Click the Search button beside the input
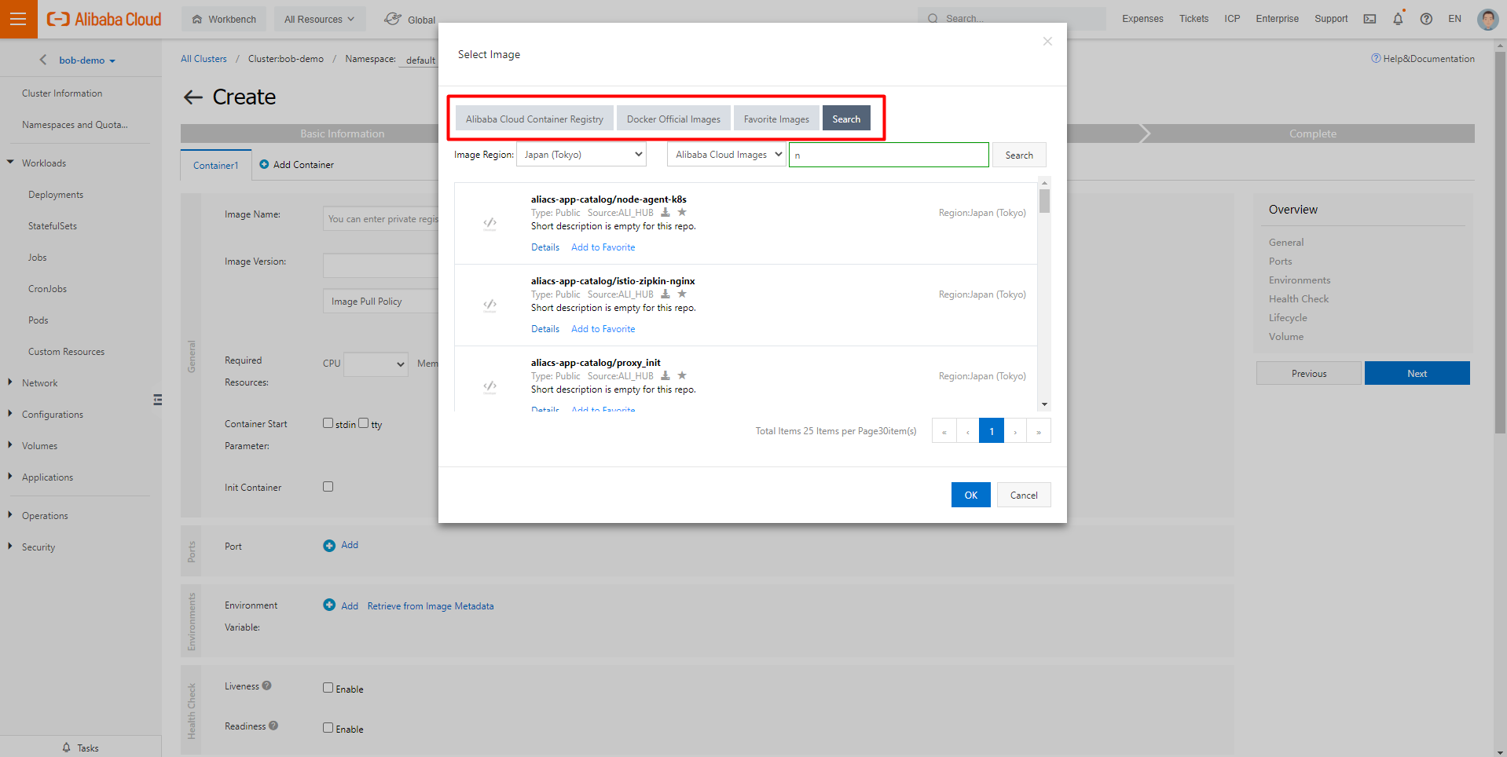 point(1019,155)
